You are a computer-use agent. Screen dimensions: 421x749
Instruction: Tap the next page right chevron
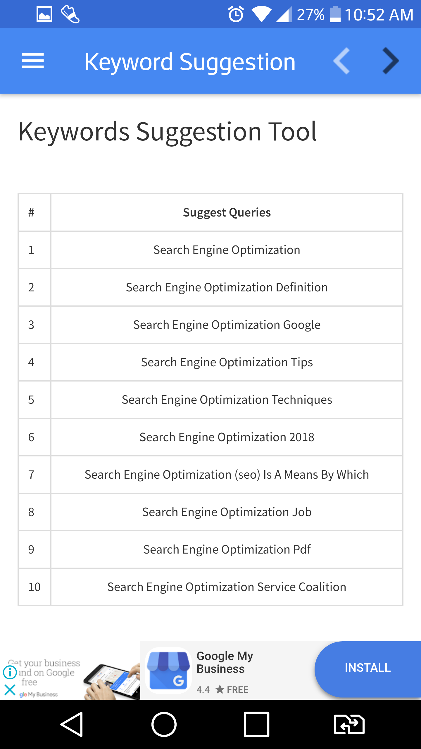391,61
